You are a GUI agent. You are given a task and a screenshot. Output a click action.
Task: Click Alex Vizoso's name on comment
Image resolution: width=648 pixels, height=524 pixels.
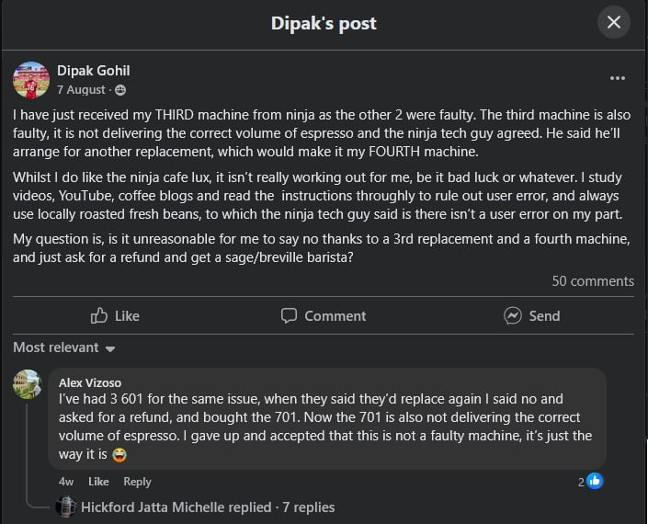pyautogui.click(x=90, y=382)
